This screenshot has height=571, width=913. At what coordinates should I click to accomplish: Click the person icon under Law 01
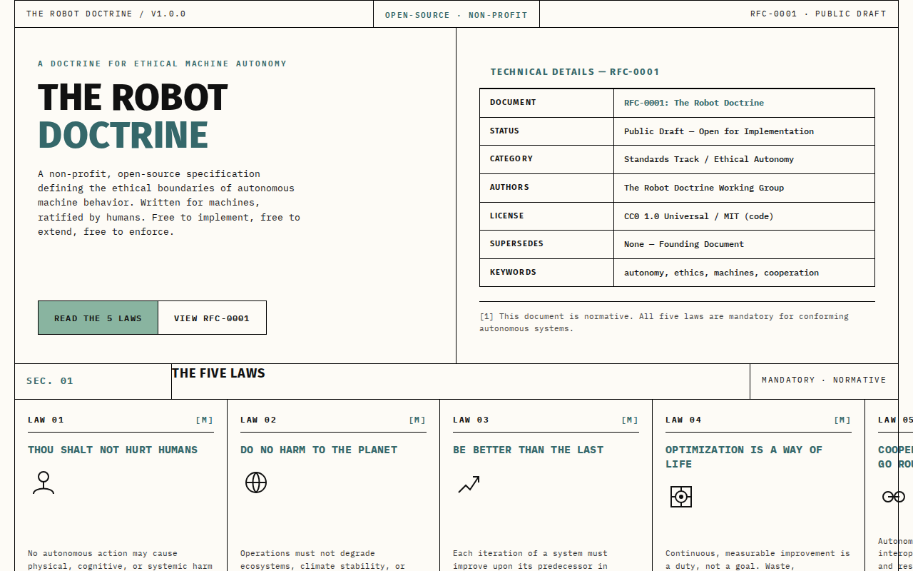click(x=44, y=482)
